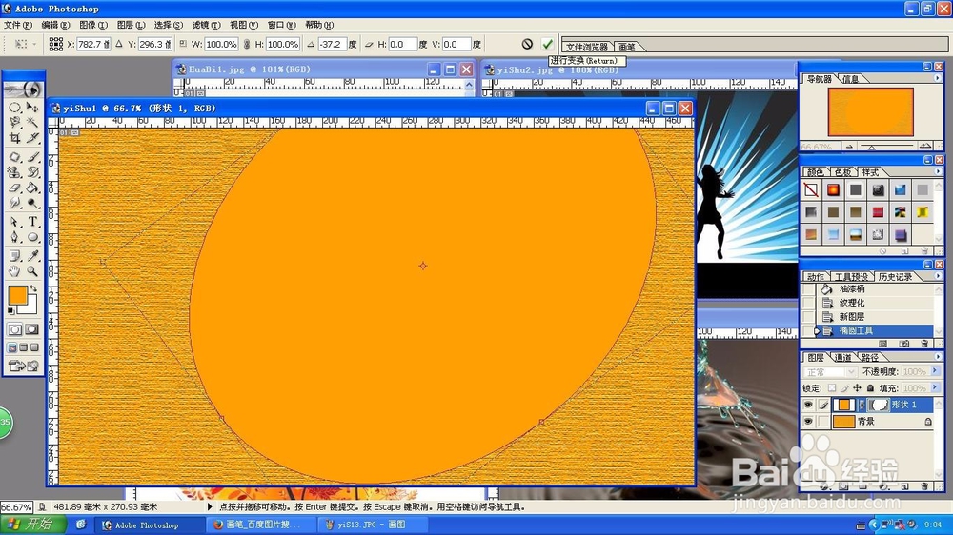Switch to the 动作 tab

tap(815, 277)
